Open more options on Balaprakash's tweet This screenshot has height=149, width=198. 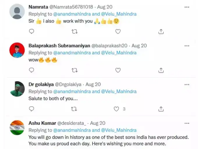(x=187, y=46)
